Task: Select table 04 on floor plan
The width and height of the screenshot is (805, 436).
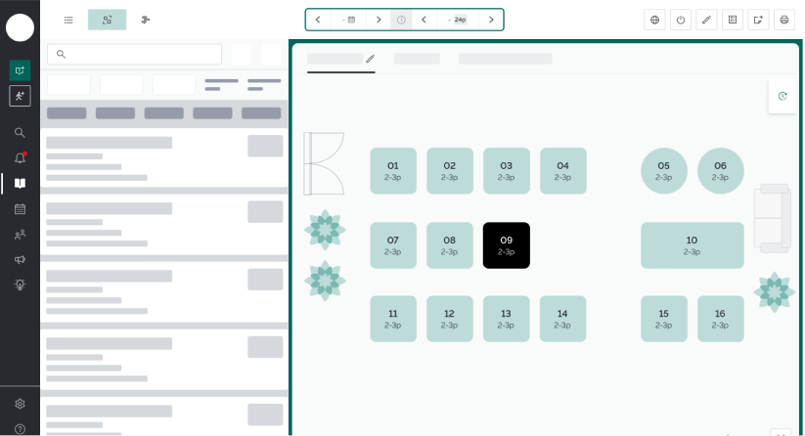Action: (x=562, y=171)
